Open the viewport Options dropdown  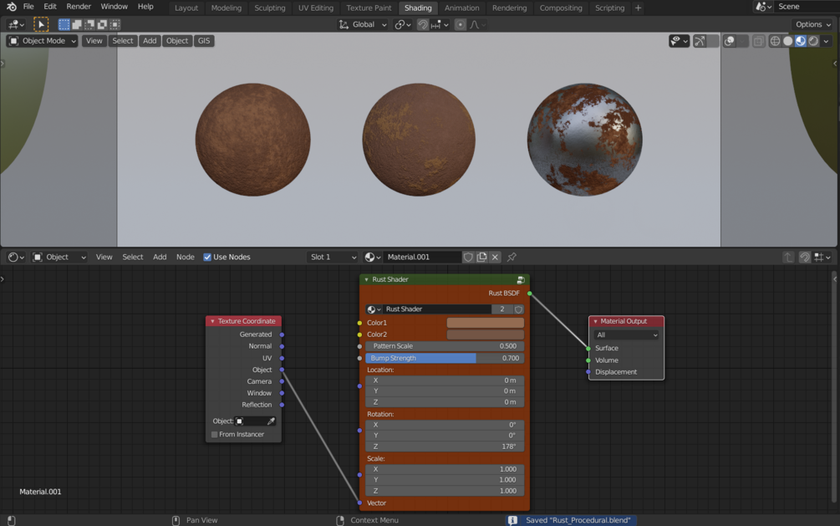pyautogui.click(x=812, y=24)
